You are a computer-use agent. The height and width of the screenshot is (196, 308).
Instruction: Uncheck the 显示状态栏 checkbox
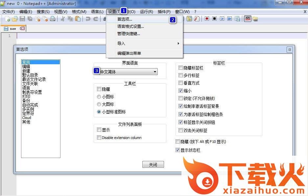(x=178, y=150)
